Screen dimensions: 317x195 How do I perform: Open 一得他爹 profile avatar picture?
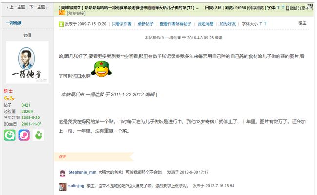click(27, 62)
